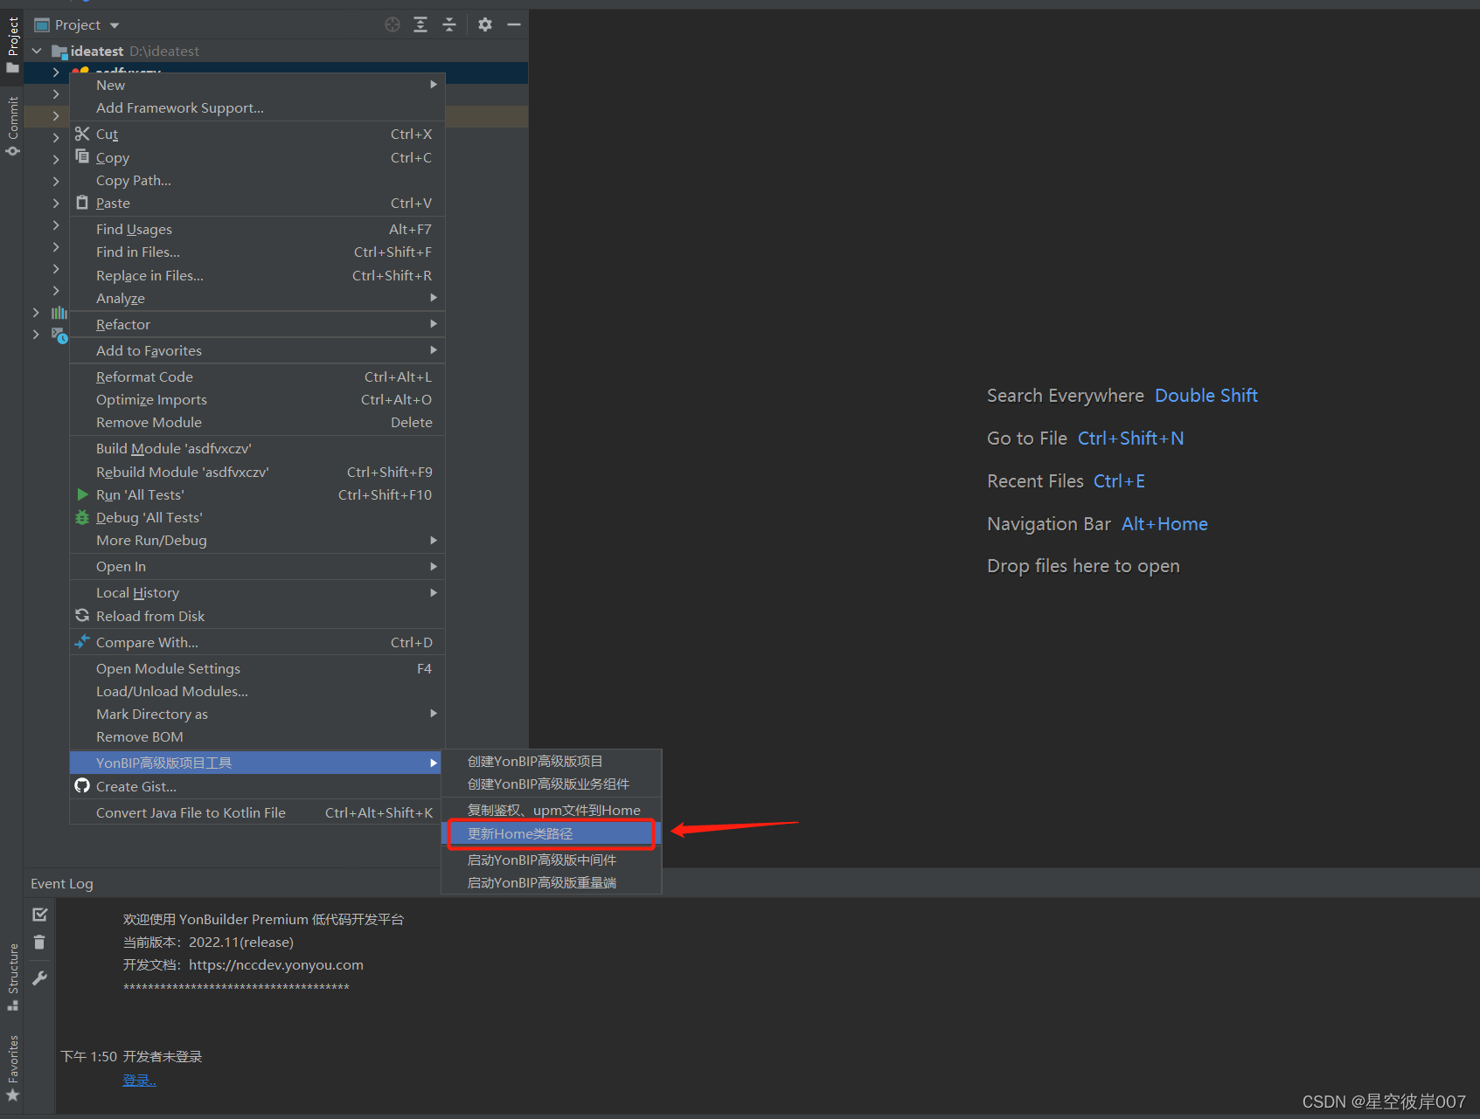Choose Reformat Code
The width and height of the screenshot is (1480, 1119).
pos(257,376)
